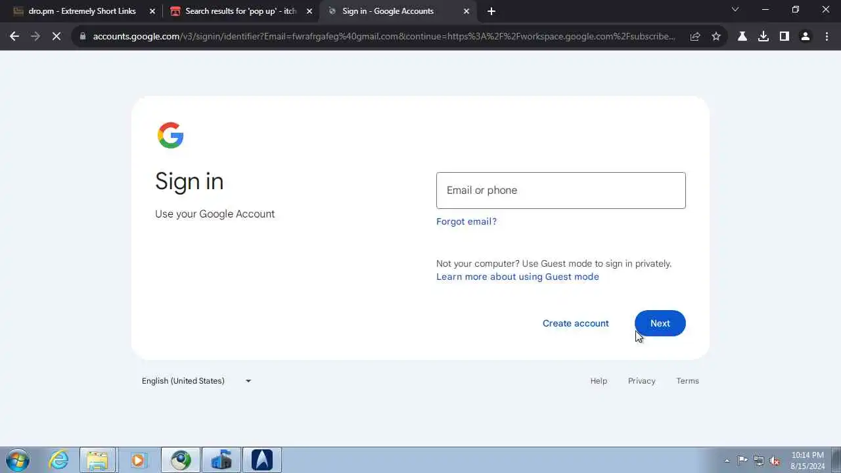Open the dark blue arrow taskbar app
Viewport: 841px width, 473px height.
(x=261, y=460)
